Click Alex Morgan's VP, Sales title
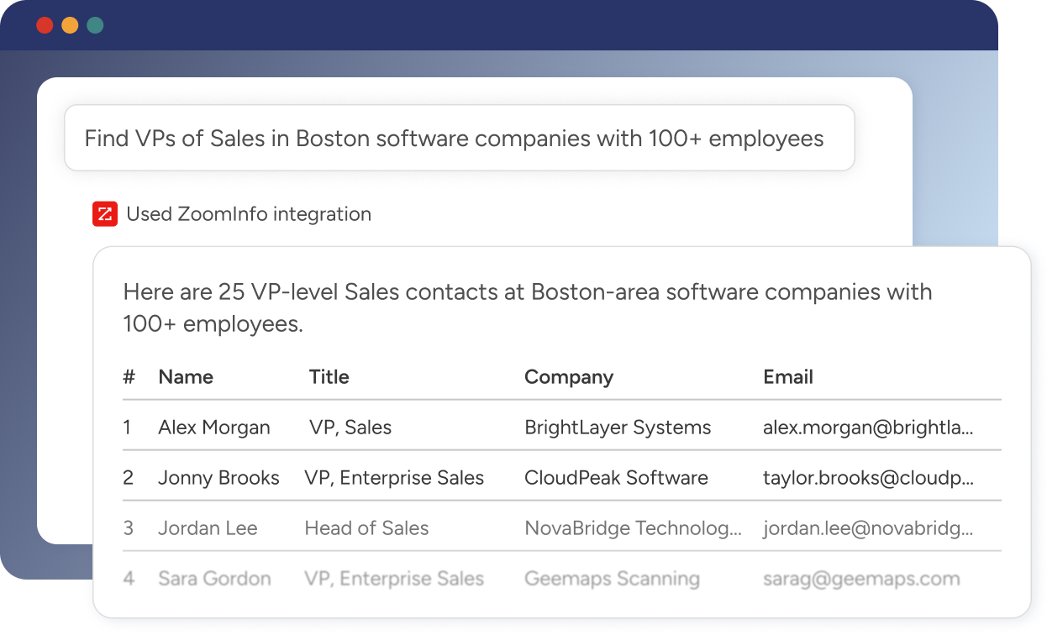This screenshot has width=1047, height=635. point(350,428)
